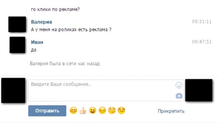219x123 pixels.
Task: Insert the flushed neutral-face emoji
Action: point(121,111)
